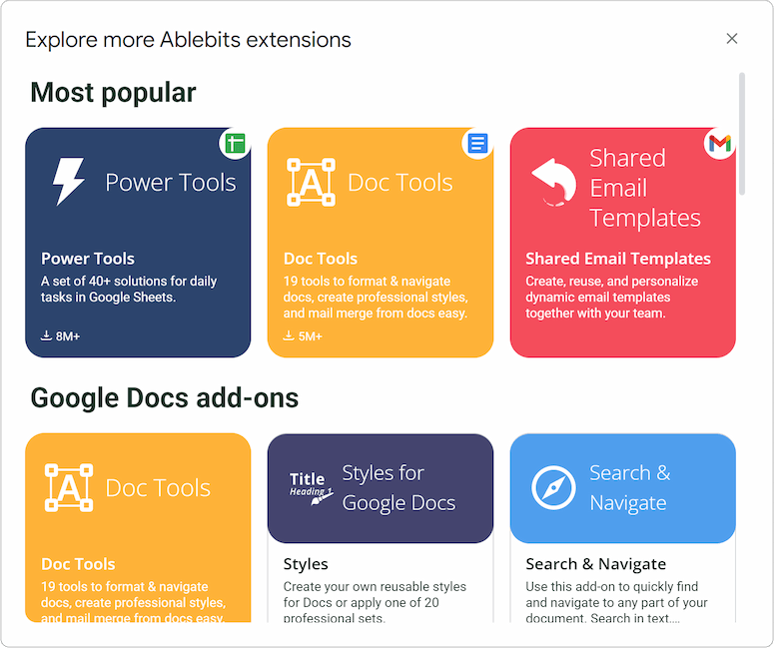Open Search & Navigate add-on title
The image size is (774, 648).
596,563
